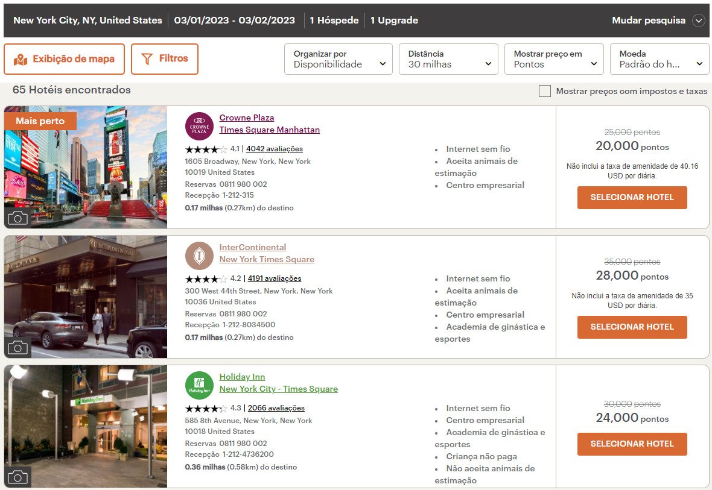Screen dimensions: 712x490
Task: Click 1 Upgrade in search bar
Action: [394, 20]
